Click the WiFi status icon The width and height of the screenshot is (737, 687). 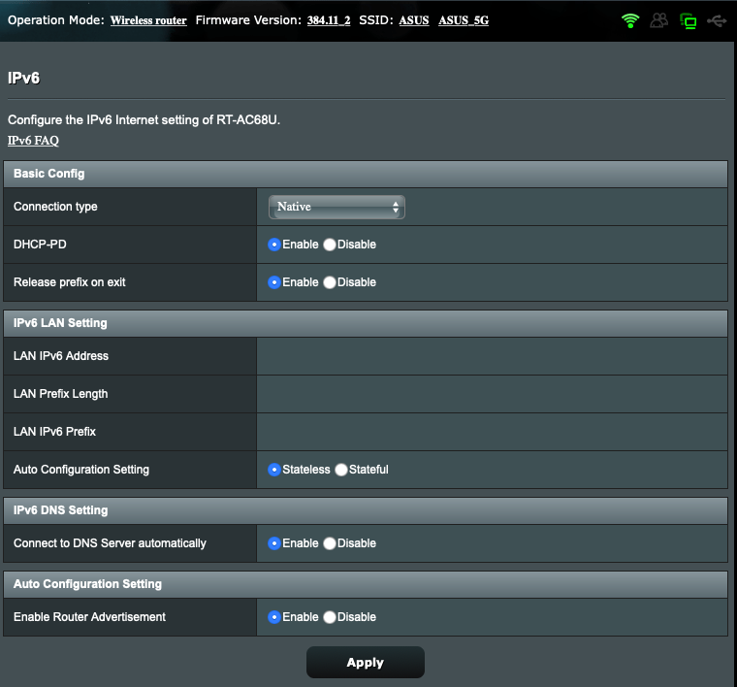pyautogui.click(x=631, y=20)
